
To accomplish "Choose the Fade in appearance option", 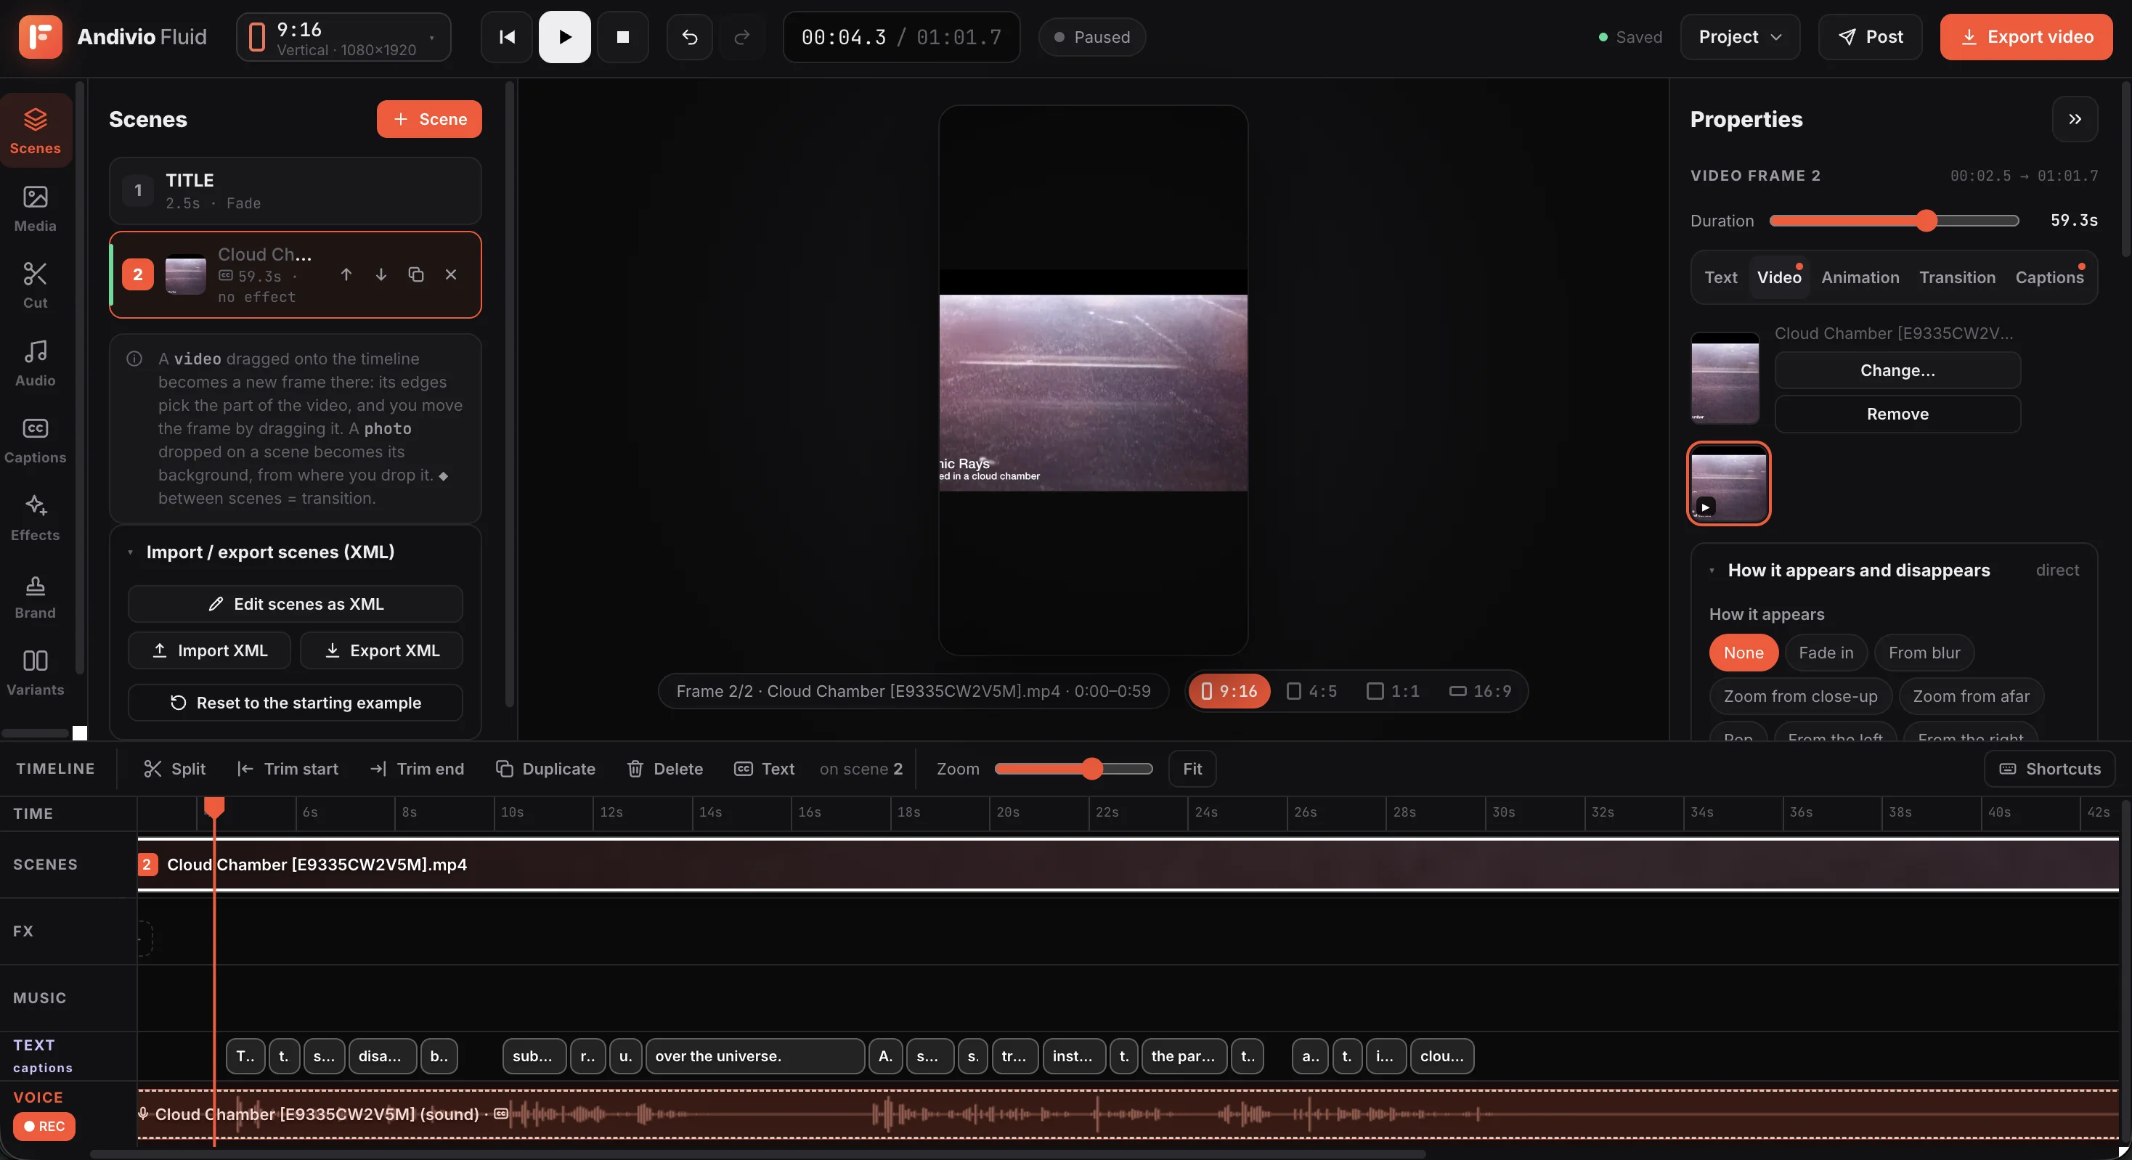I will click(x=1825, y=652).
